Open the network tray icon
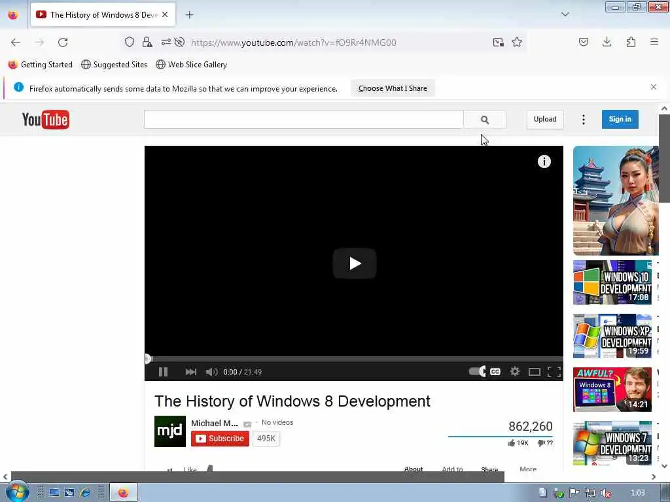 590,493
